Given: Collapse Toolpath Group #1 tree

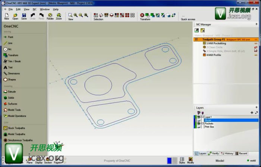Looking at the screenshot, I should [x=196, y=40].
